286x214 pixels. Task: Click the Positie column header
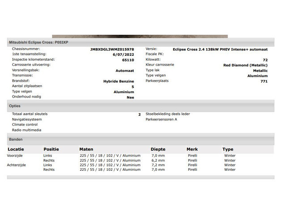(51, 149)
